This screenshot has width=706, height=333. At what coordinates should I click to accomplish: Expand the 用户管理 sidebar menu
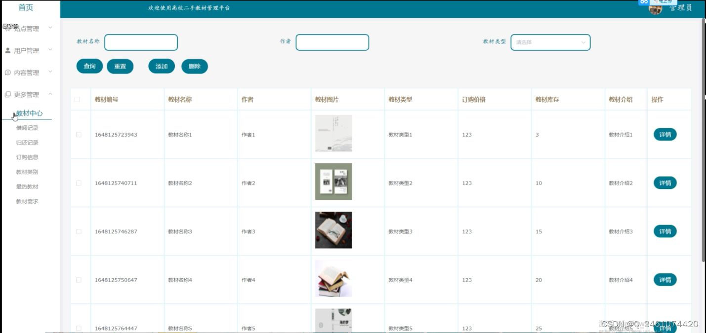pos(30,50)
